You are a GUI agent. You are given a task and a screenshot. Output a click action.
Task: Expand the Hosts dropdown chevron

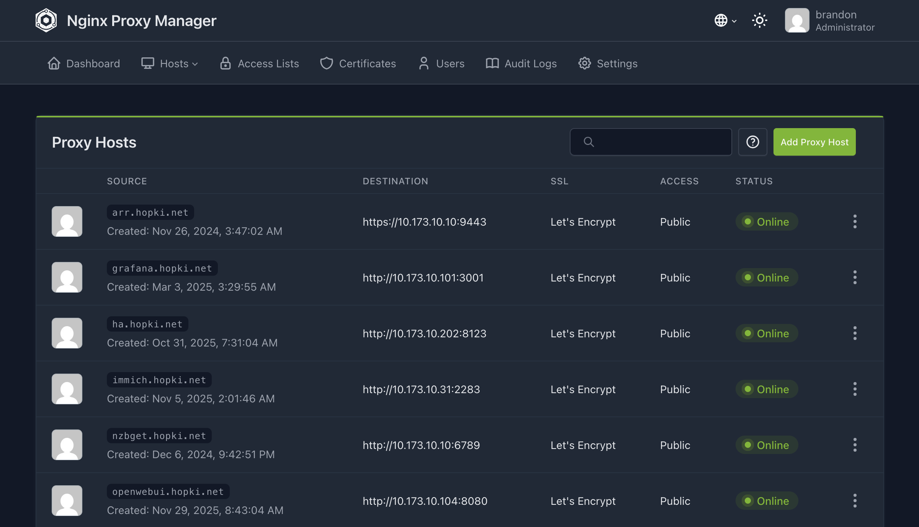(195, 64)
